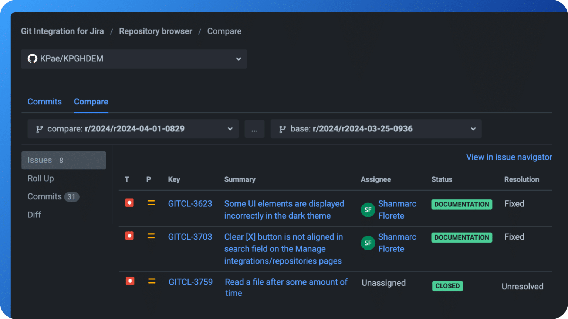Click the branch icon next to base field
Viewport: 568px width, 319px height.
coord(283,129)
